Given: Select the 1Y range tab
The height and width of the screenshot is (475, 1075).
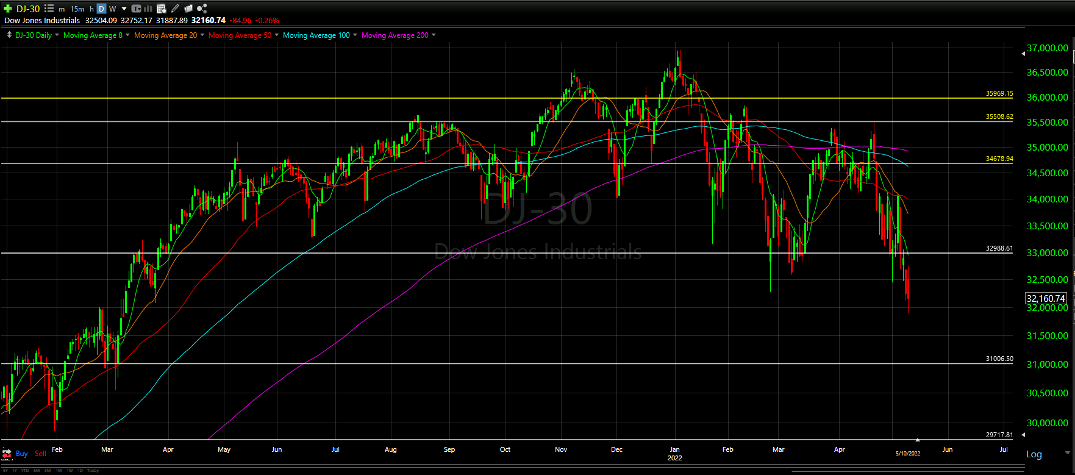Looking at the screenshot, I should tap(15, 470).
